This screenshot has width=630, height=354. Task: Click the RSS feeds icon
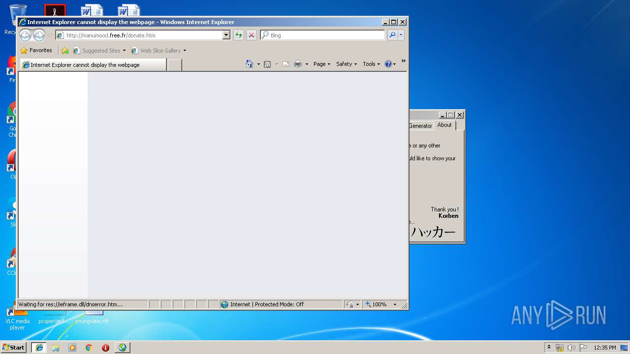267,64
